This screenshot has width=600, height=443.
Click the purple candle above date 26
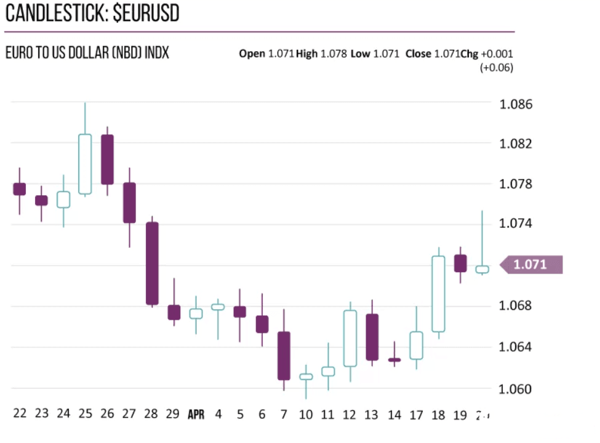click(107, 159)
